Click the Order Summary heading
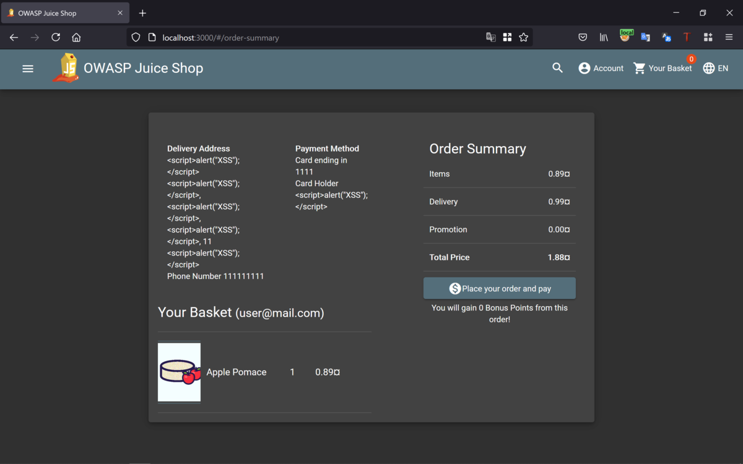Image resolution: width=743 pixels, height=464 pixels. (477, 148)
